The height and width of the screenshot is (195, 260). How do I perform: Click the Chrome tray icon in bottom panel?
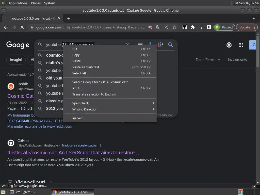tap(240, 192)
